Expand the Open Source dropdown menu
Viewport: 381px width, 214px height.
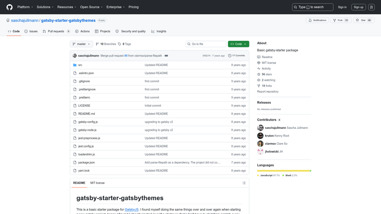coord(91,7)
